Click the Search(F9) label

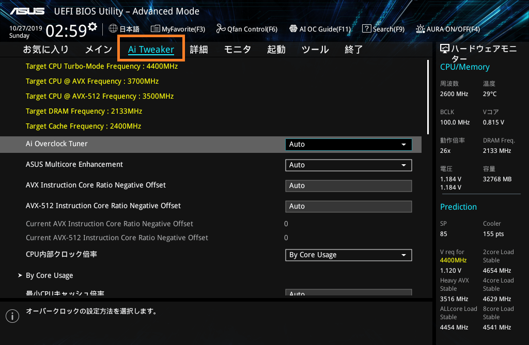pos(388,29)
